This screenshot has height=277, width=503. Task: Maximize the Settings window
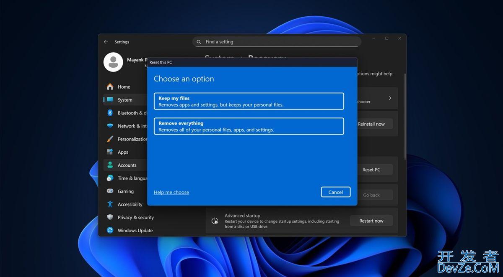point(386,38)
